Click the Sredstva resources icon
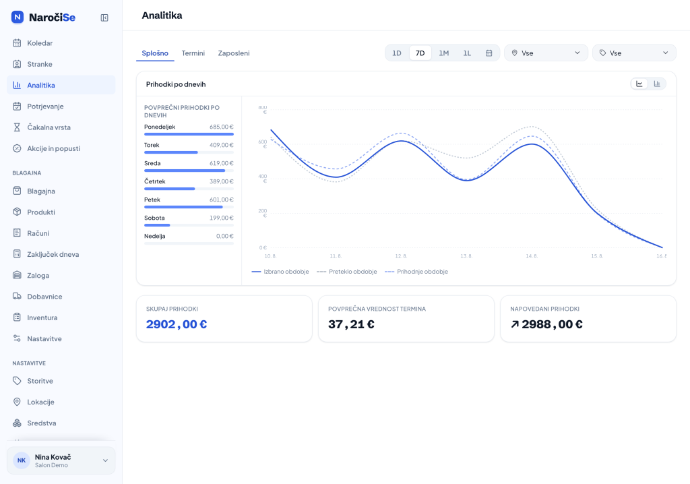This screenshot has height=484, width=690. click(17, 423)
